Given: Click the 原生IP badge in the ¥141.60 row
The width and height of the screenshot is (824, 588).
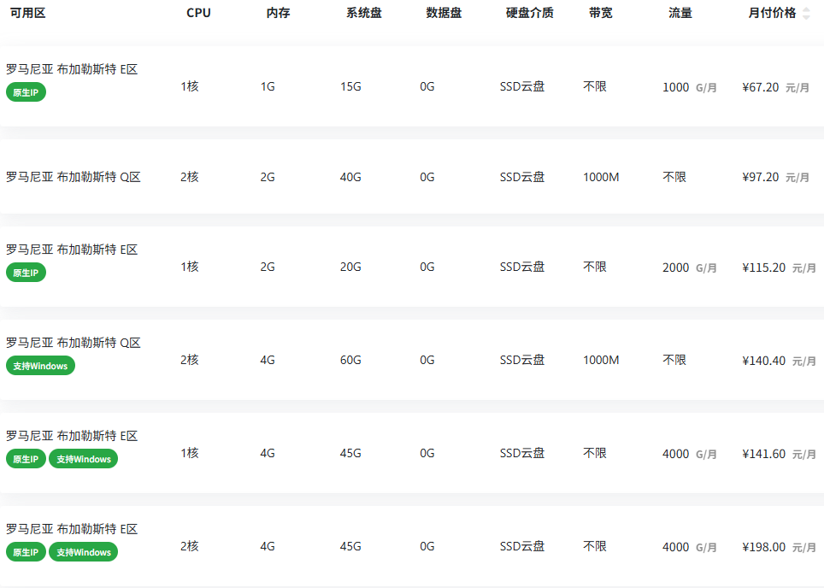Looking at the screenshot, I should (26, 459).
